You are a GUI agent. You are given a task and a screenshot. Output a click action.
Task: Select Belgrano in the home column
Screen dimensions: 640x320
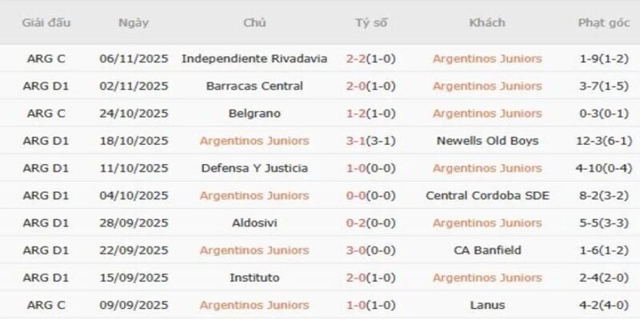(x=254, y=114)
